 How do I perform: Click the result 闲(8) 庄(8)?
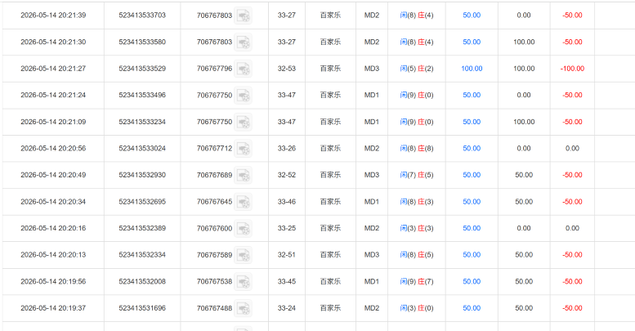[x=417, y=148]
